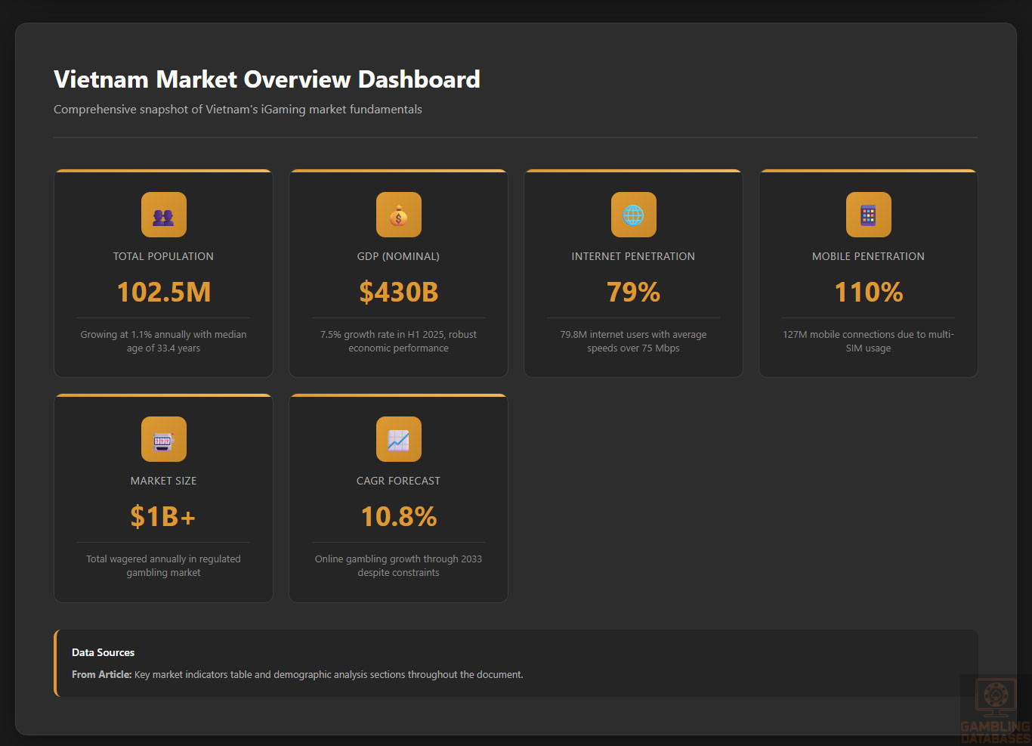Click the 10.8% CAGR forecast figure
The height and width of the screenshot is (746, 1032).
tap(398, 517)
